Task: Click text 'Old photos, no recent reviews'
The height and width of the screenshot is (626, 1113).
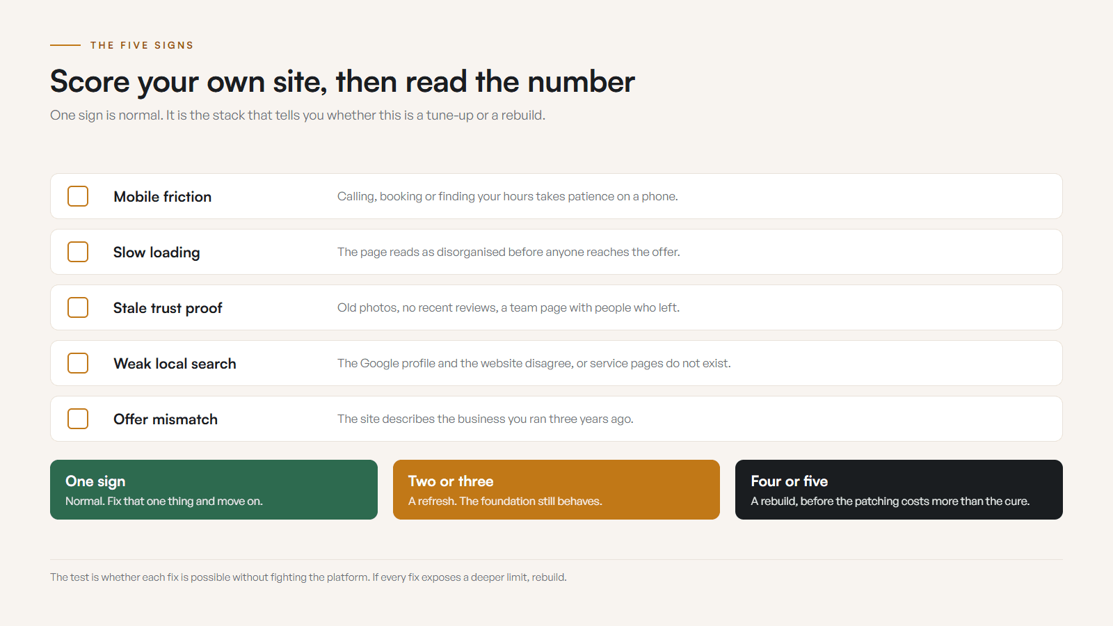Action: [417, 308]
